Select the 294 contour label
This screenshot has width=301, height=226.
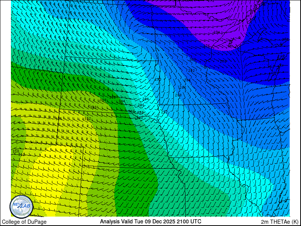(x=146, y=99)
